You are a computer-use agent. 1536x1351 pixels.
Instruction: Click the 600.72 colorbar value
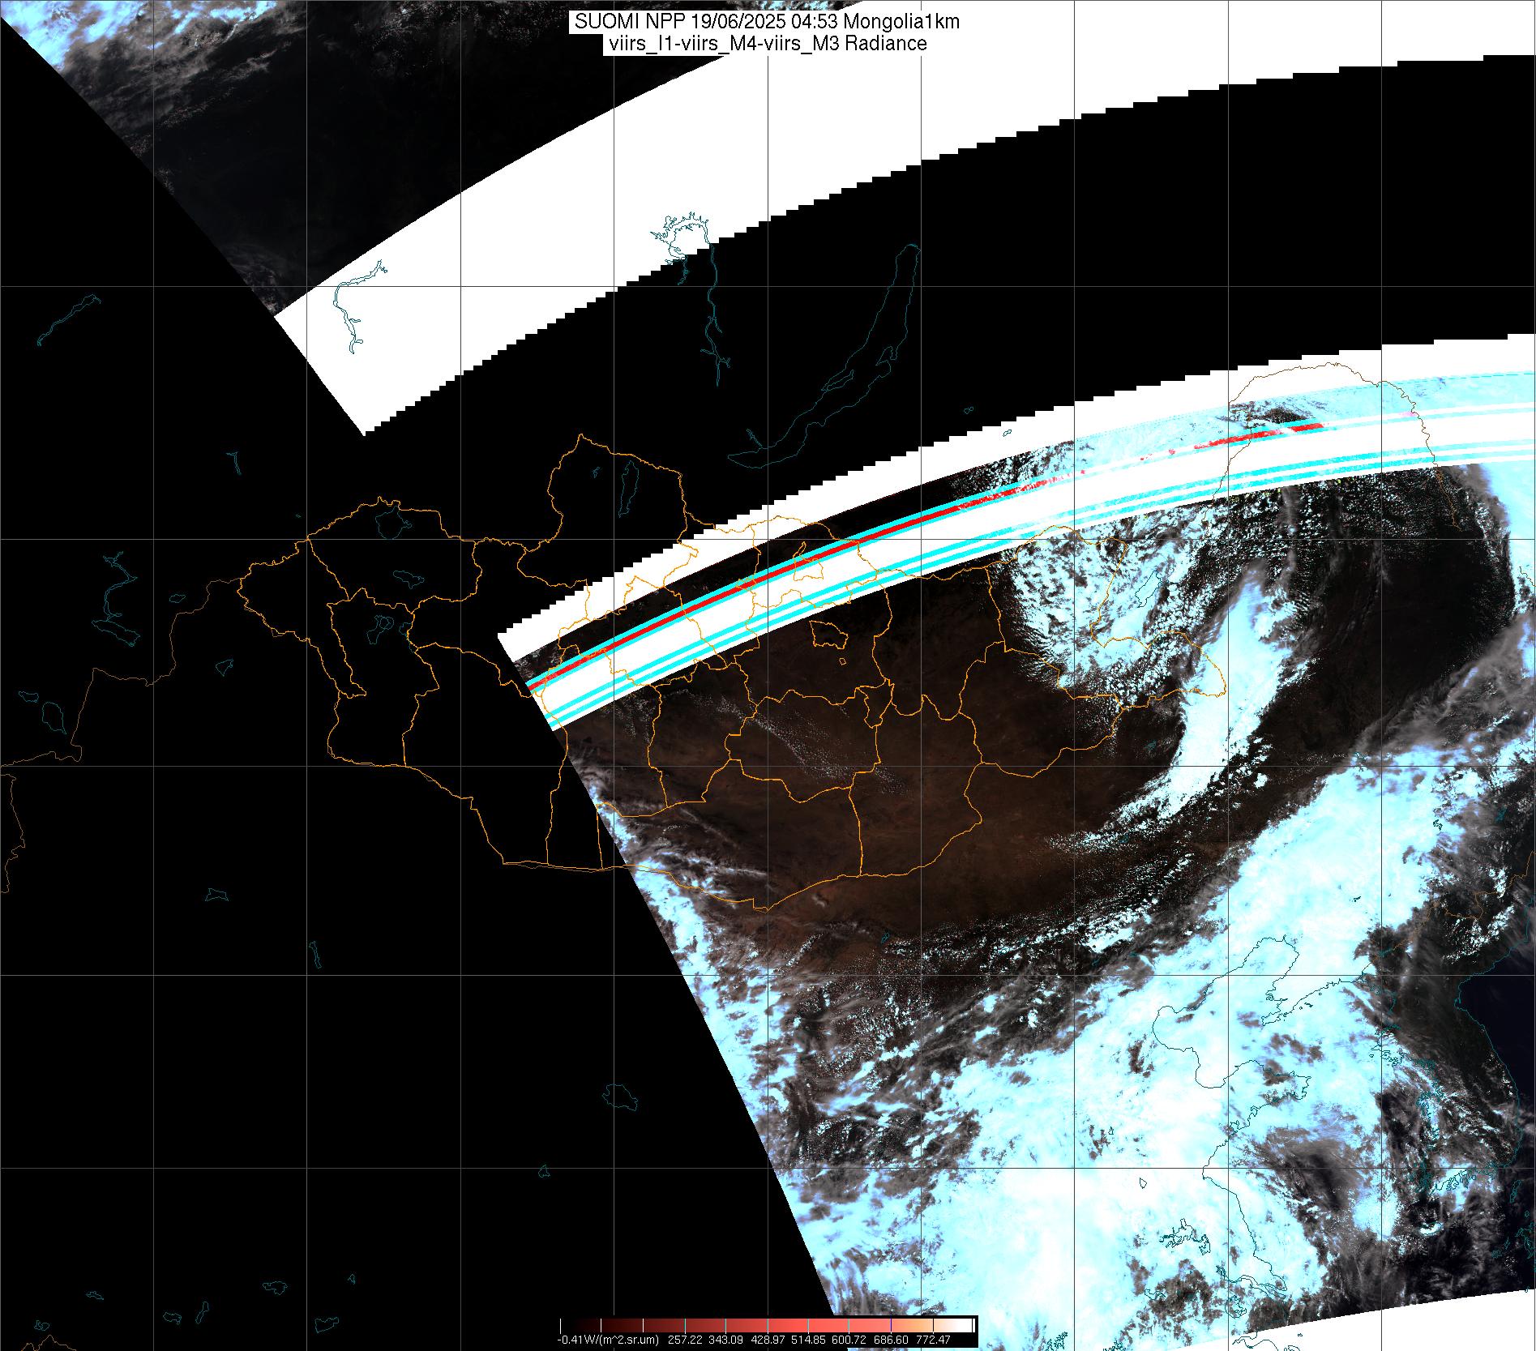pyautogui.click(x=849, y=1340)
